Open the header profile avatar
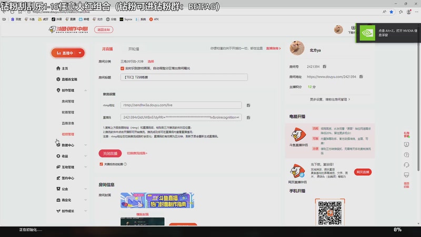Viewport: 421px width, 237px height. 338,29
